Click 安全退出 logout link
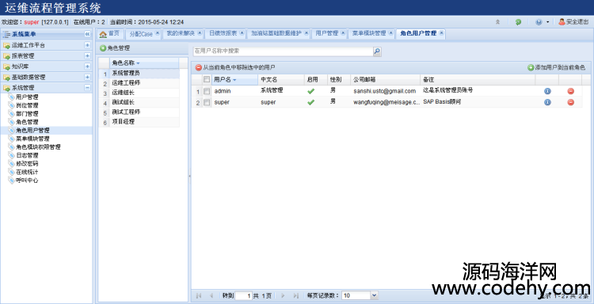This screenshot has width=594, height=304. coord(573,22)
